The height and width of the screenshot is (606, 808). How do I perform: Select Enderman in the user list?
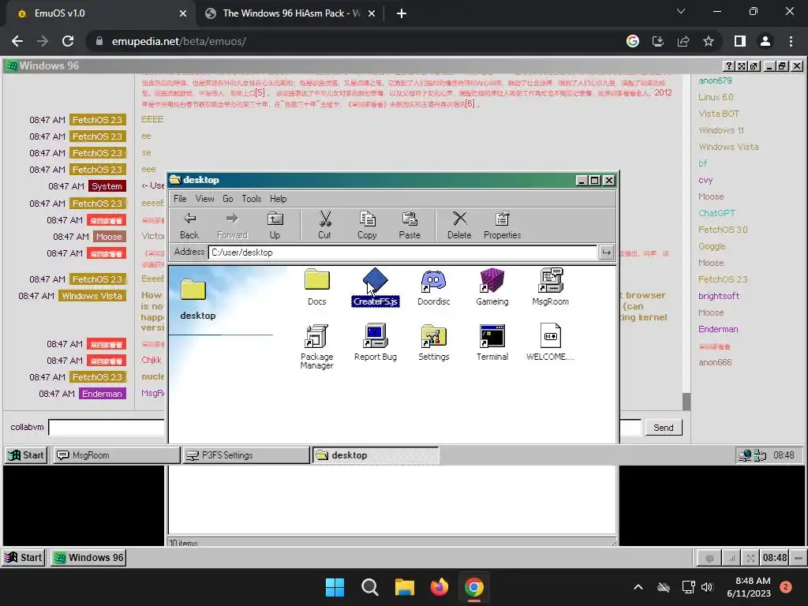[x=718, y=329]
